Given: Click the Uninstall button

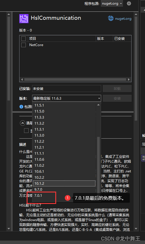Looking at the screenshot, I should pyautogui.click(x=117, y=88).
